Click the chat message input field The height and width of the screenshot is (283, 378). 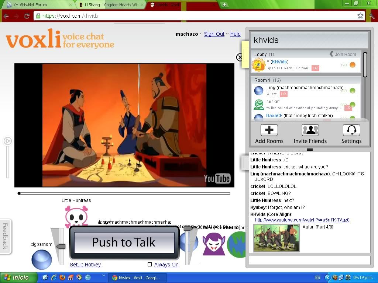(x=310, y=261)
